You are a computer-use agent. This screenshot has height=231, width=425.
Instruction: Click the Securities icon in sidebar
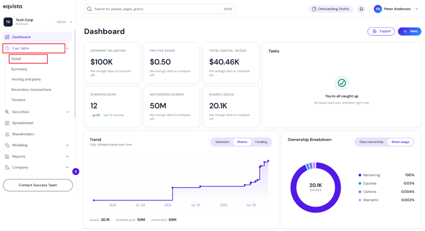pos(7,112)
